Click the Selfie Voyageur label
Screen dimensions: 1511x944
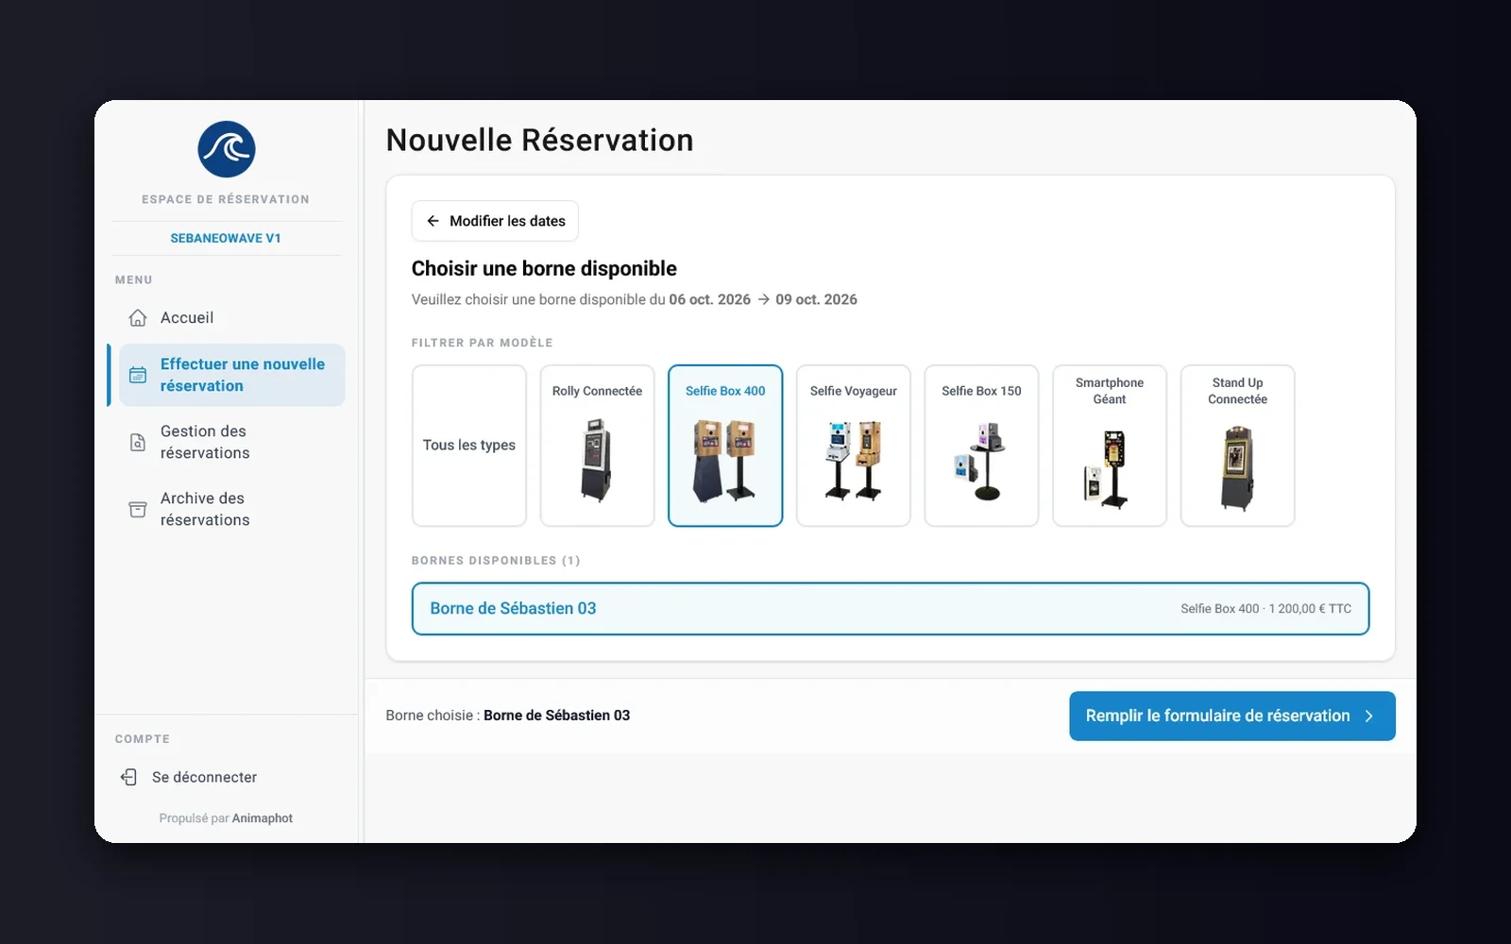click(854, 391)
